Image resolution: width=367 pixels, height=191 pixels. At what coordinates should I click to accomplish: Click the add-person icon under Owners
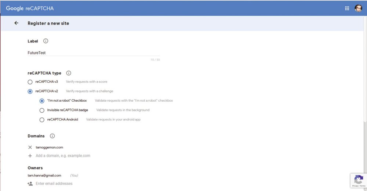tap(30, 184)
